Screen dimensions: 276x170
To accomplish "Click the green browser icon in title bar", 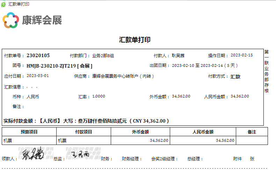I will (3, 4).
